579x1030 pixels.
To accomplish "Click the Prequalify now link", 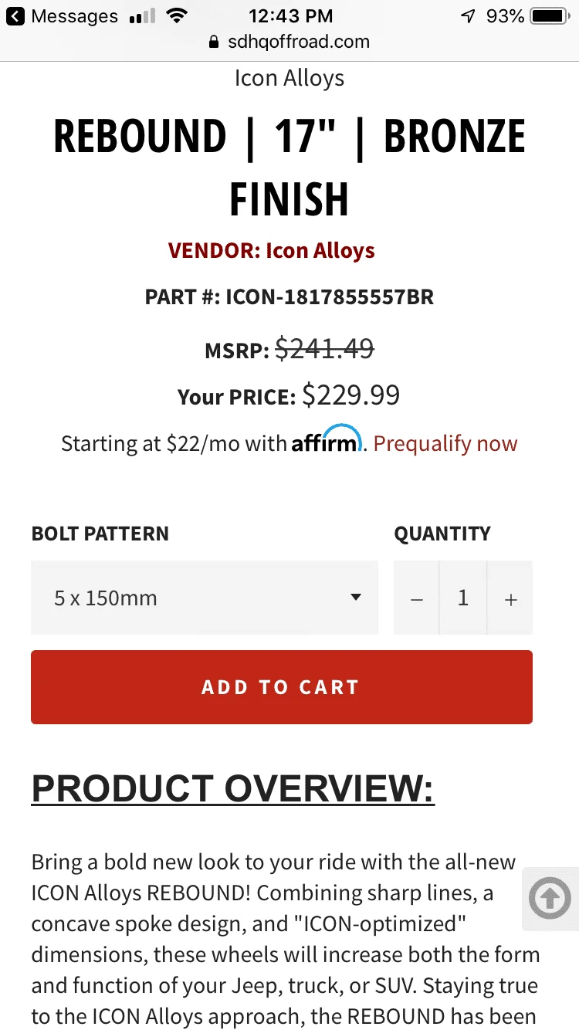I will click(445, 444).
